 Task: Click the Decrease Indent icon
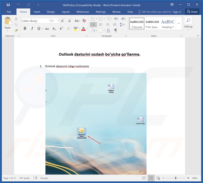(116, 19)
